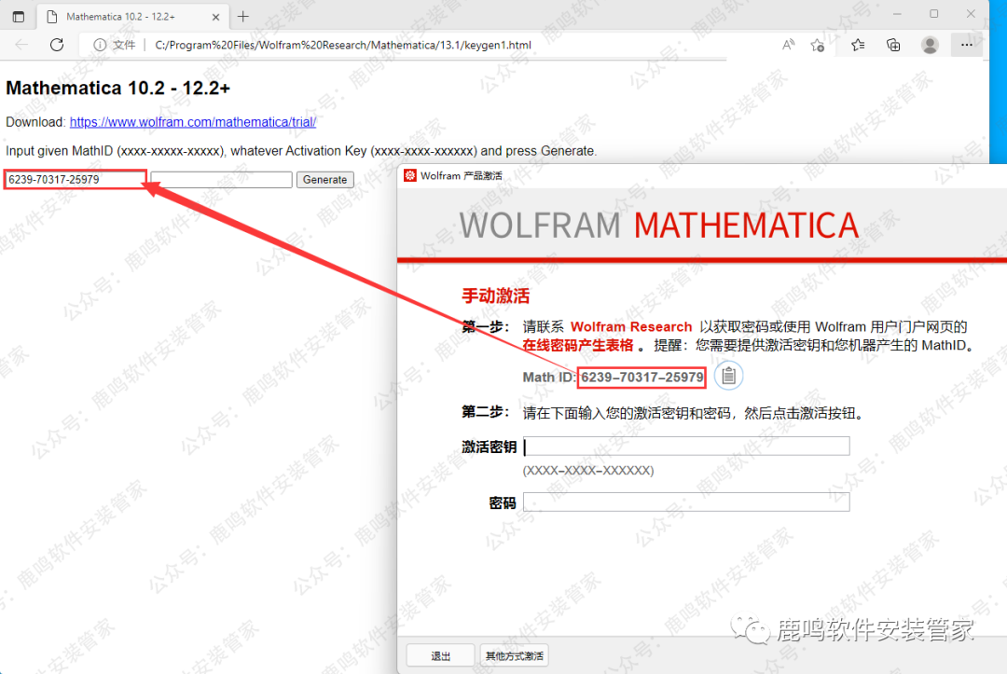The width and height of the screenshot is (1007, 674).
Task: Add this page to favorites
Action: [x=818, y=45]
